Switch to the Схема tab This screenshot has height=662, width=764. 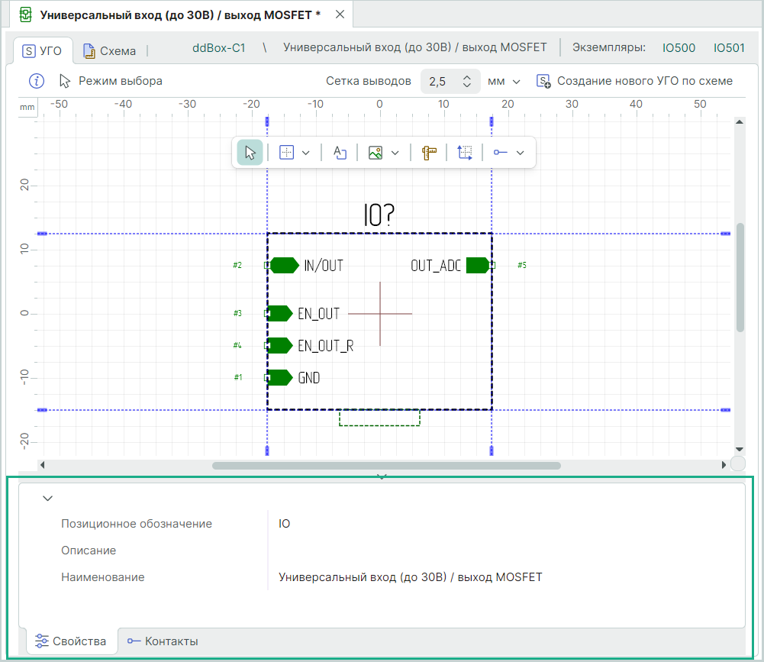pos(110,51)
